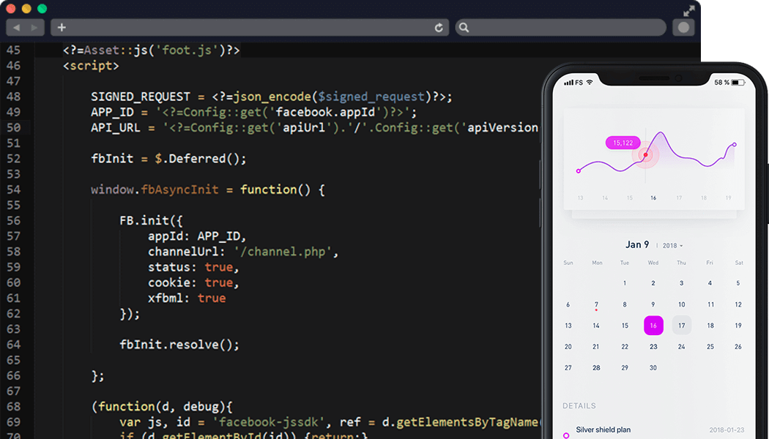
Task: Select 13 on the chart axis
Action: pos(580,198)
